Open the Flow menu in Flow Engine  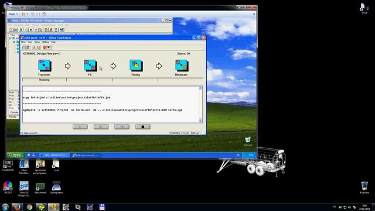[23, 42]
